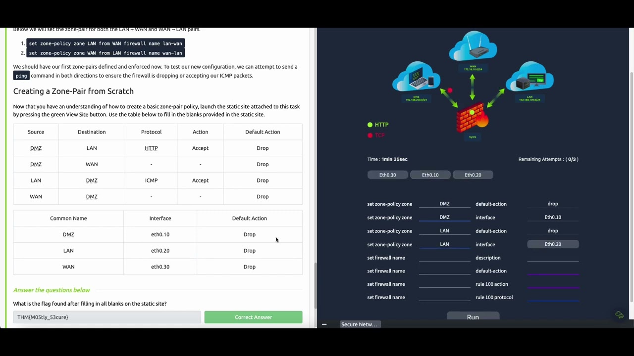Click the highlighted Eth0.20 interface value field

tap(553, 244)
